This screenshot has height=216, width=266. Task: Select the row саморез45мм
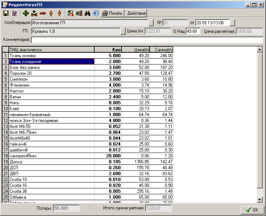(x=88, y=156)
